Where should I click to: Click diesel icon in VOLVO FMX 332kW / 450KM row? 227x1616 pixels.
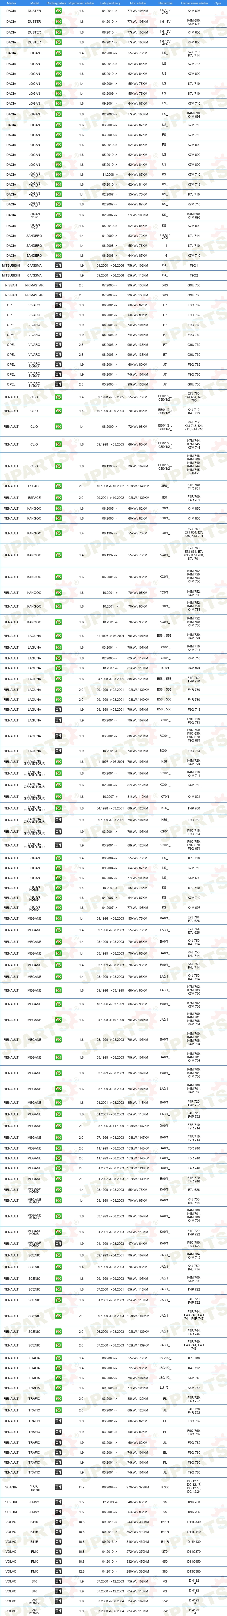[58, 1562]
